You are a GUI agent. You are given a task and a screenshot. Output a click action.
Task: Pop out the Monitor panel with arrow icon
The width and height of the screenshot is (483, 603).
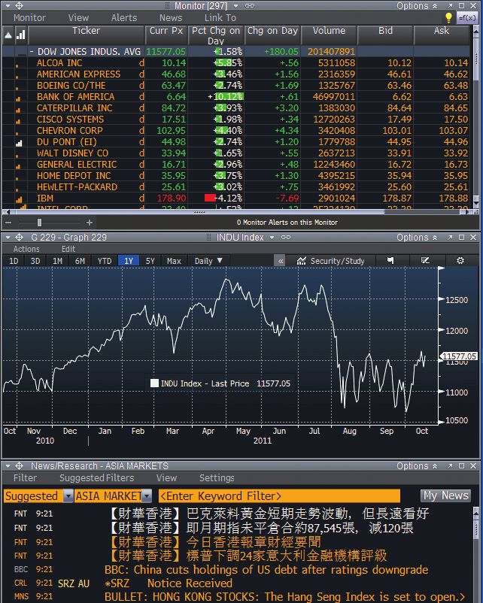point(449,6)
